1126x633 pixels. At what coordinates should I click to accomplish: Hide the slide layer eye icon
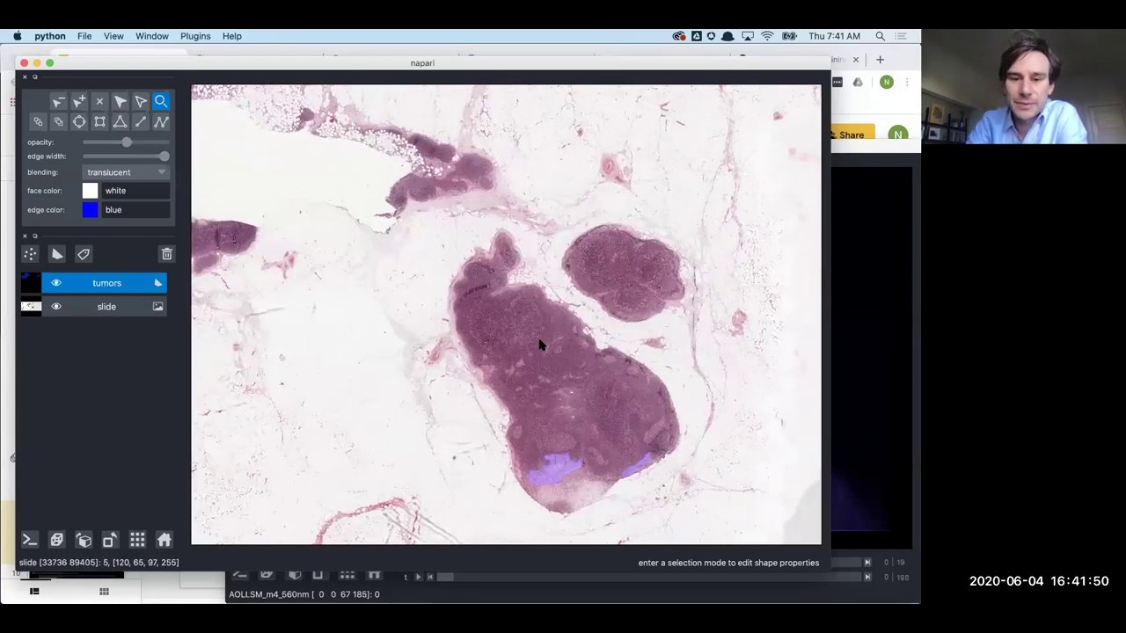coord(56,307)
